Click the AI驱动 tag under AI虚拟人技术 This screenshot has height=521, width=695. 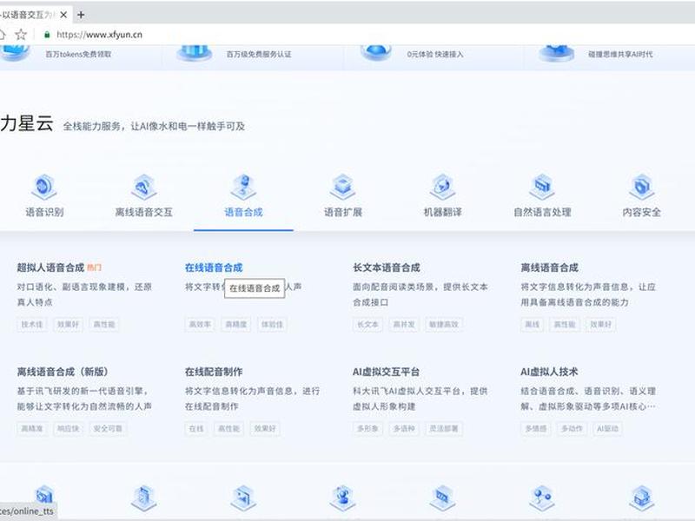607,428
